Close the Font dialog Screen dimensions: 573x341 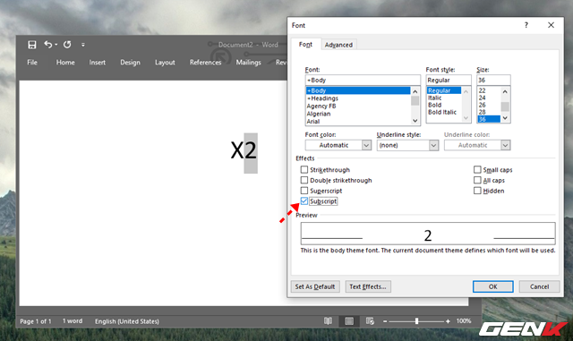click(x=551, y=25)
